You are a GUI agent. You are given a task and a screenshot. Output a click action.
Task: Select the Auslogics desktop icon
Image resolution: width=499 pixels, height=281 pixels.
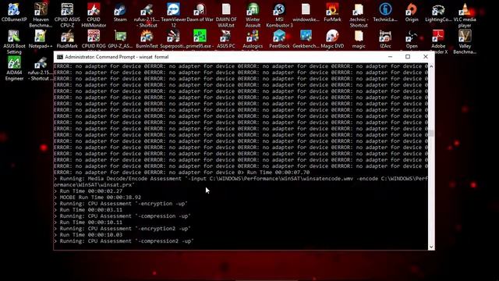[253, 40]
